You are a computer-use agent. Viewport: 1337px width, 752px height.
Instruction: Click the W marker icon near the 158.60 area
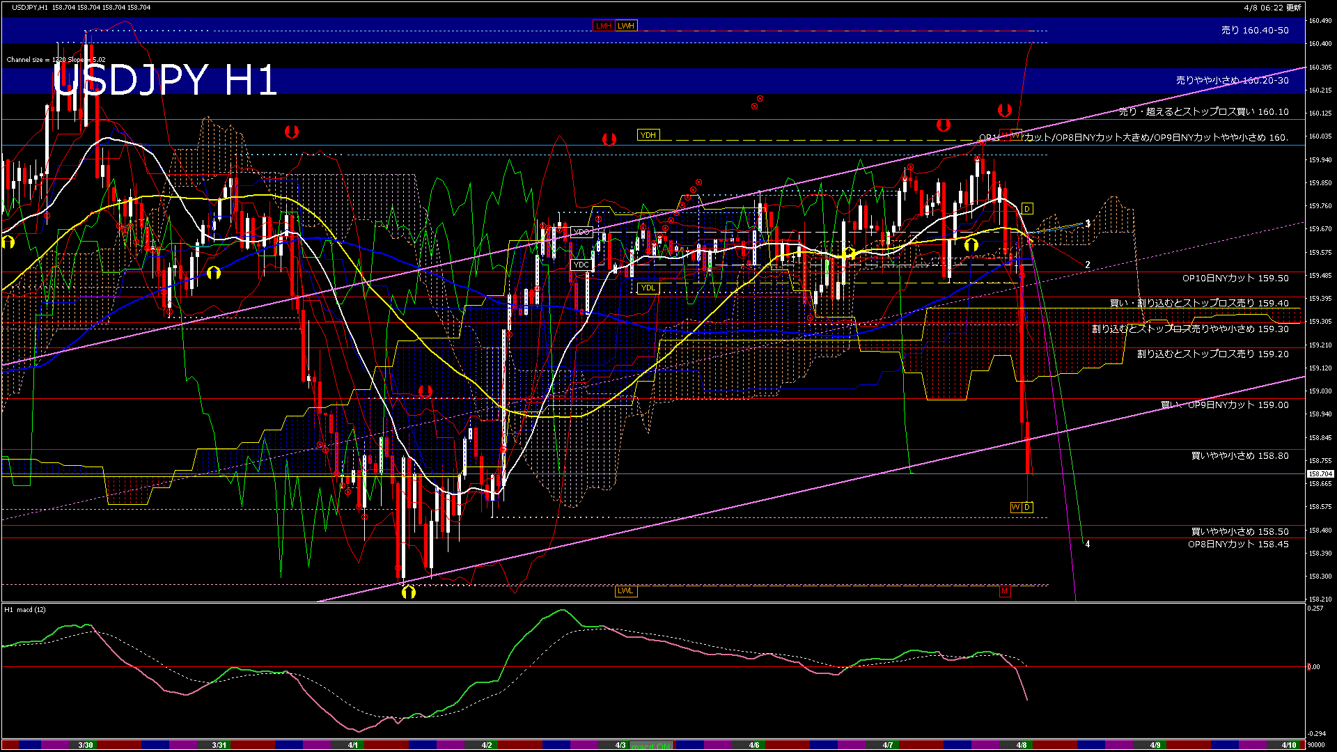tap(1015, 506)
